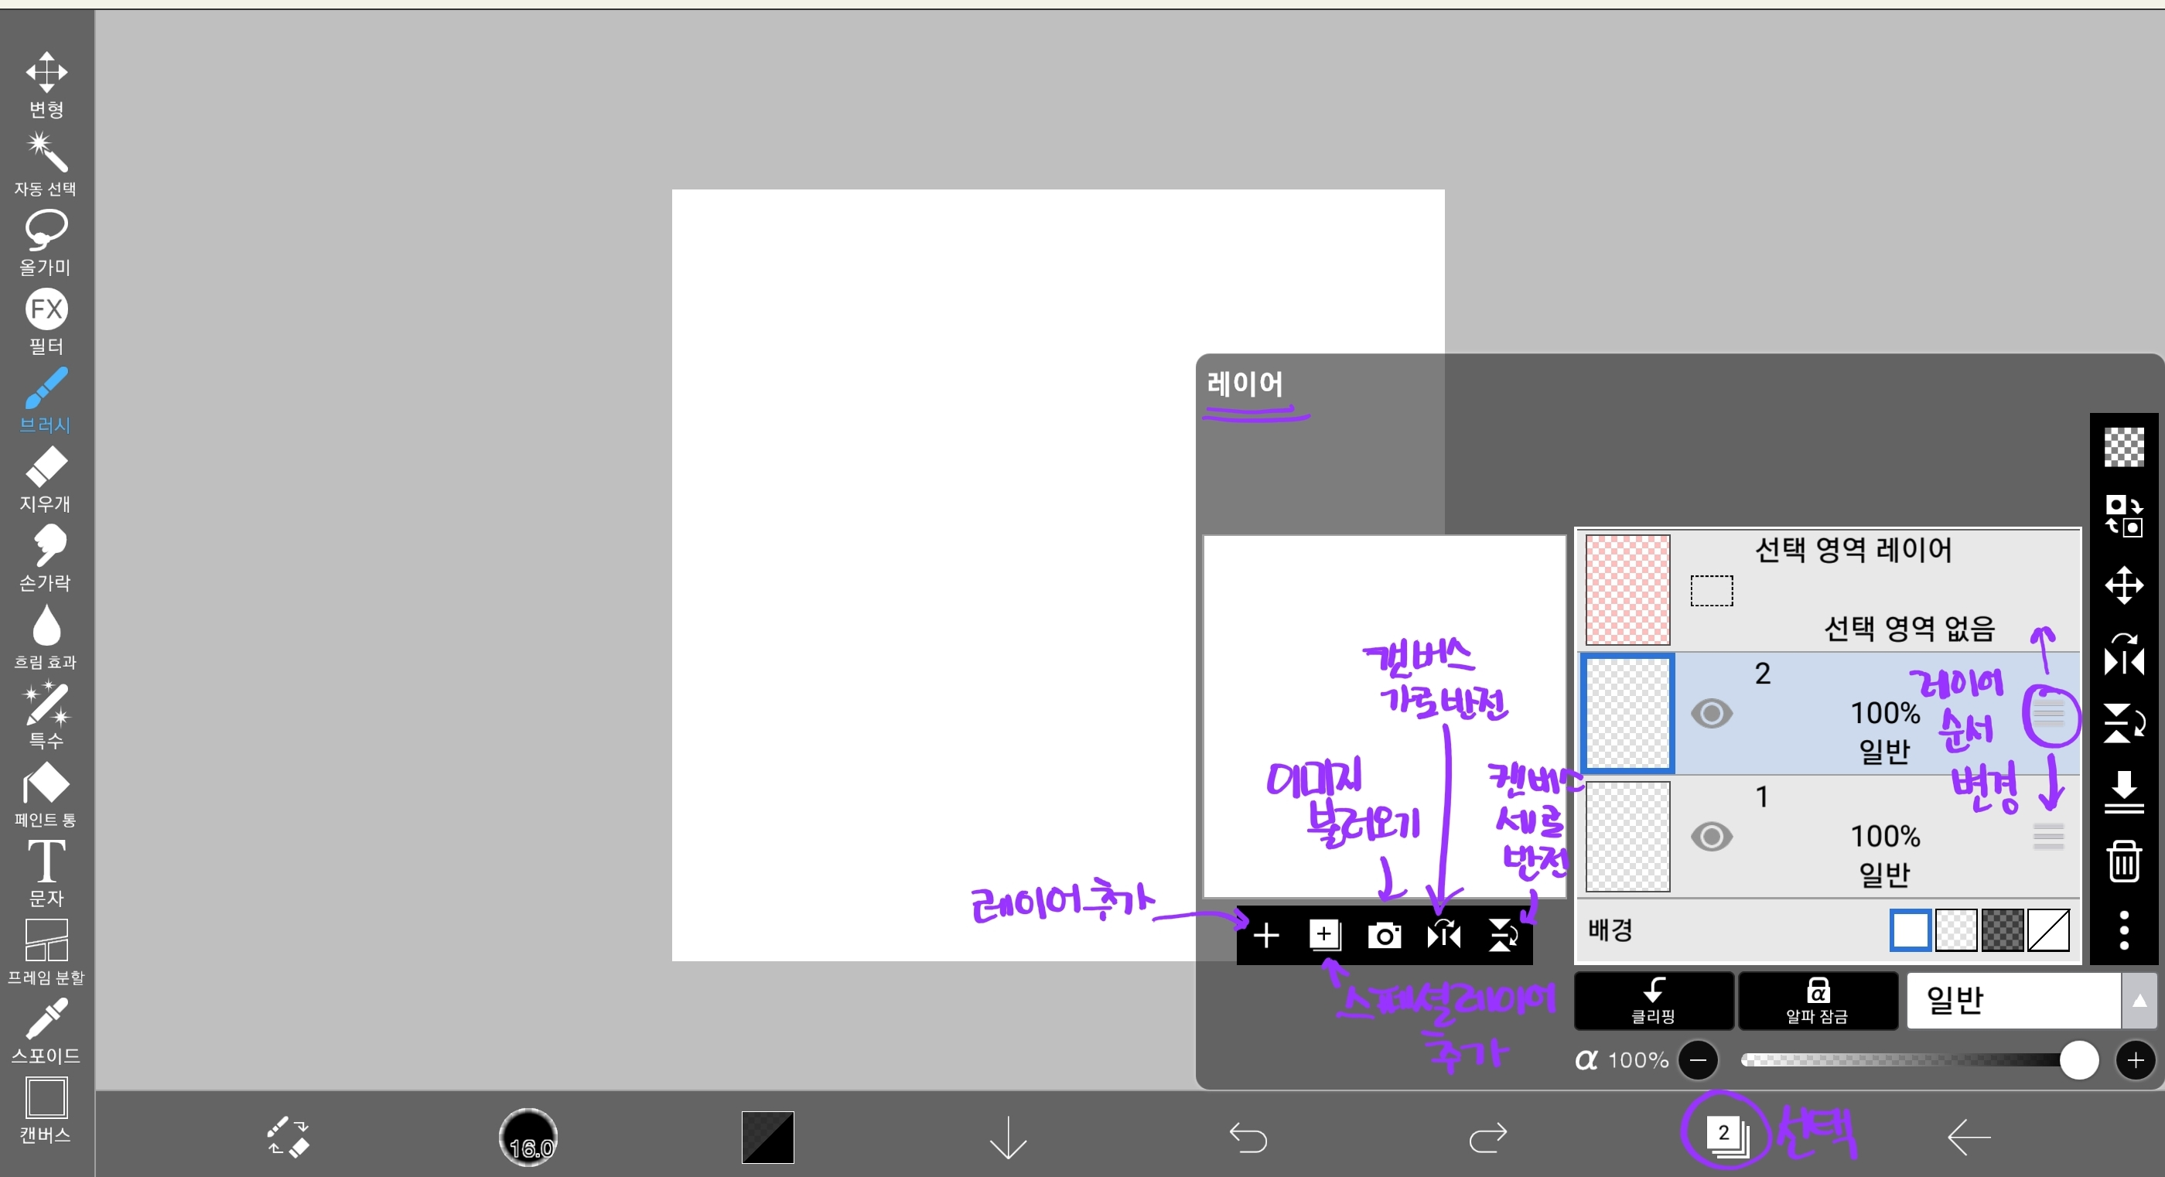Select the Eraser (지우개) tool
Viewport: 2165px width, 1177px height.
46,478
